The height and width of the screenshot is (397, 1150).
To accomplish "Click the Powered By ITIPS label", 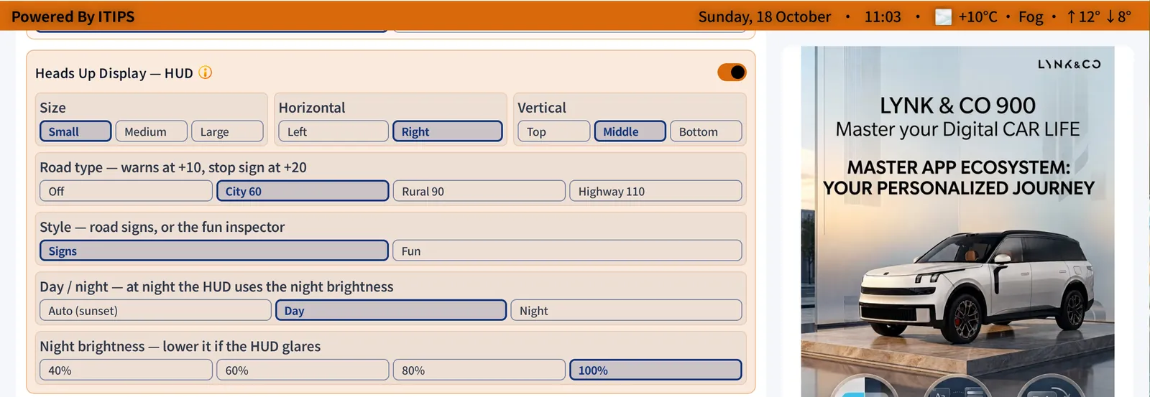I will pos(73,17).
